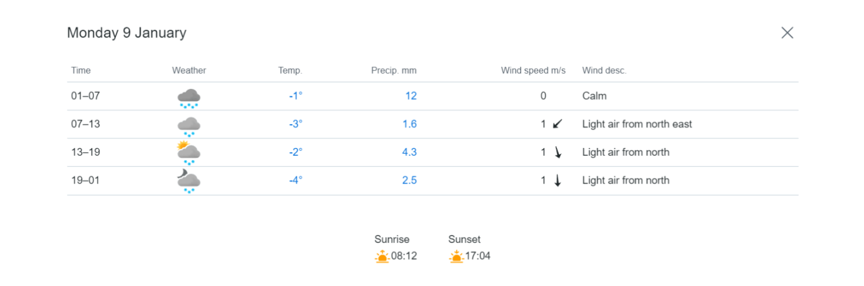Click the -4° temperature for 19–01

[296, 180]
